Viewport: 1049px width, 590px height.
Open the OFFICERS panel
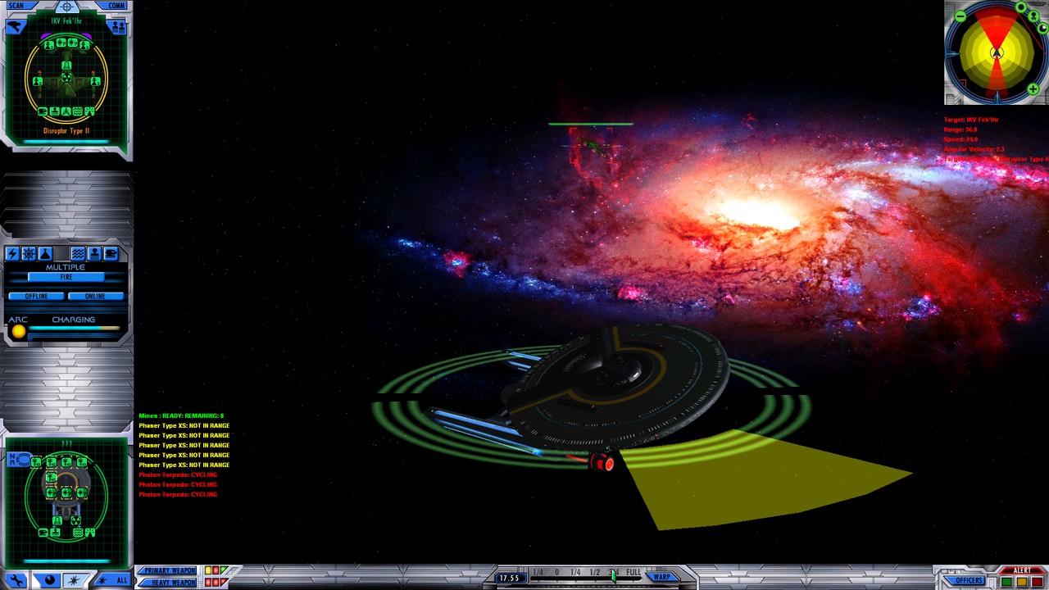(965, 580)
